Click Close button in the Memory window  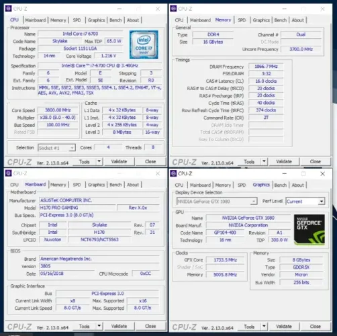[316, 161]
